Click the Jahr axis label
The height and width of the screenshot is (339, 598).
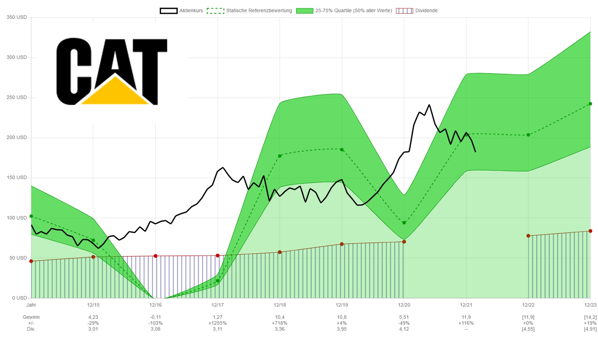click(x=31, y=305)
